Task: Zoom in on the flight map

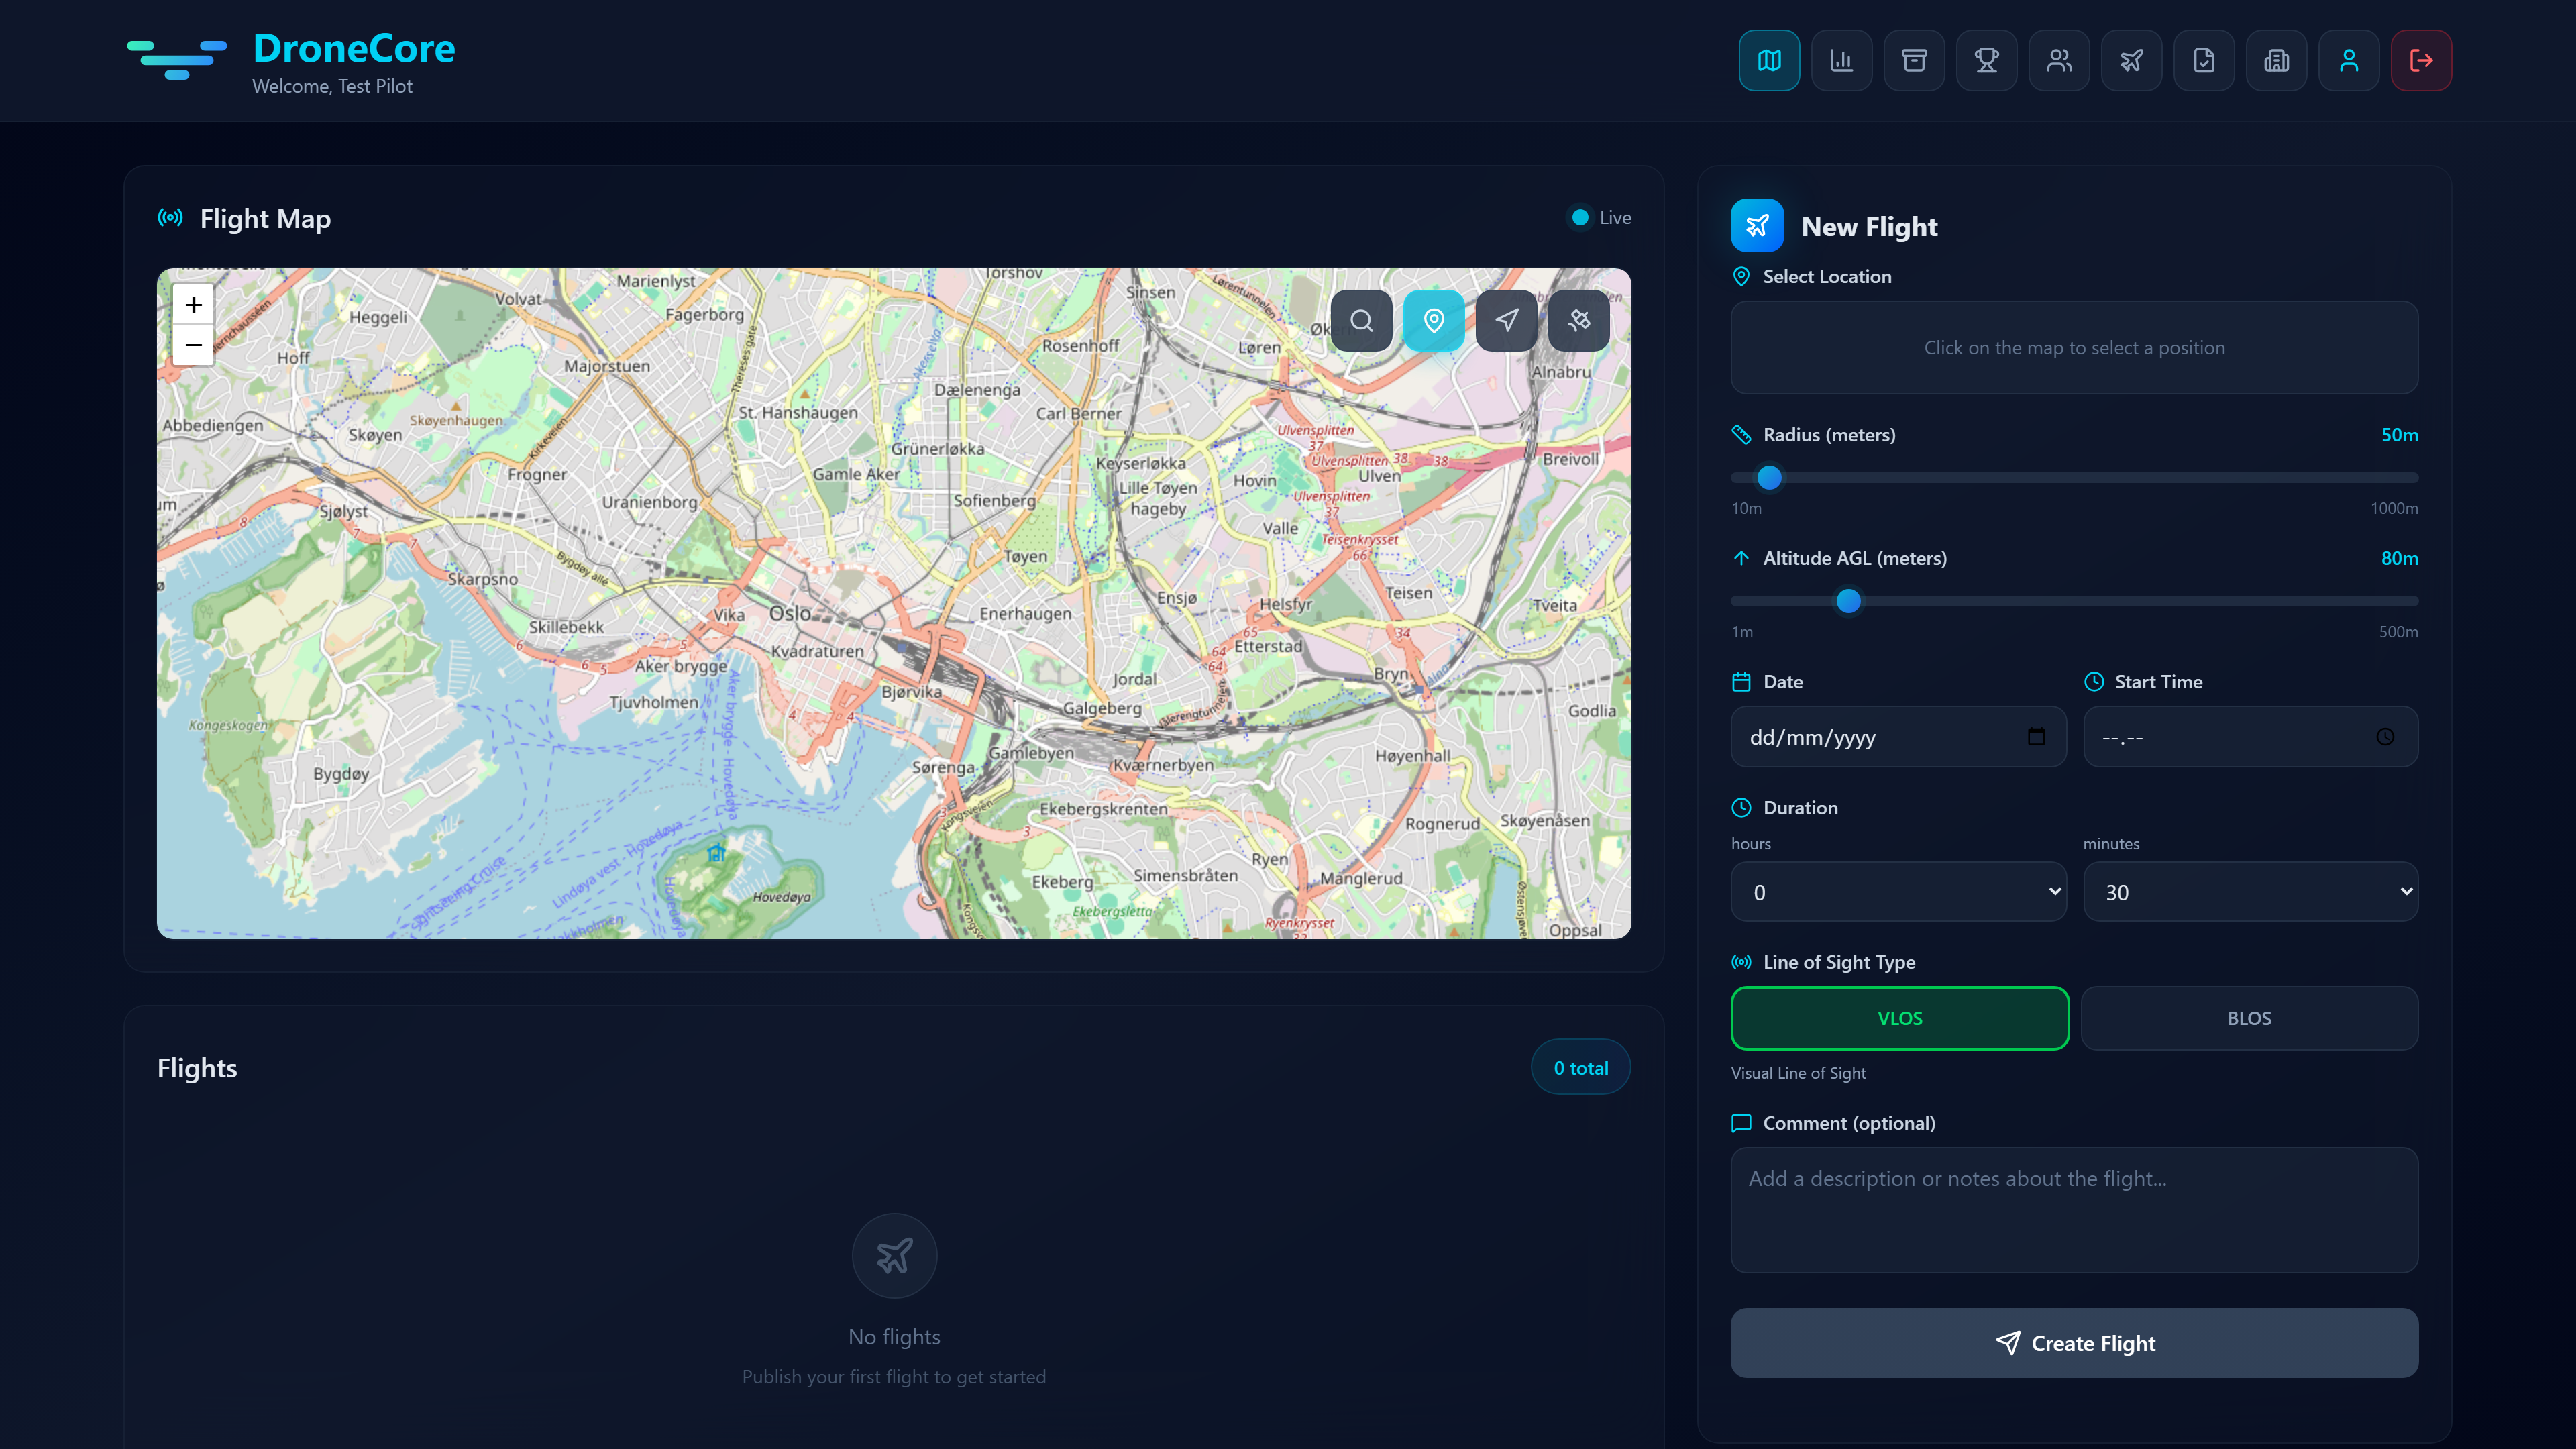Action: (x=194, y=305)
